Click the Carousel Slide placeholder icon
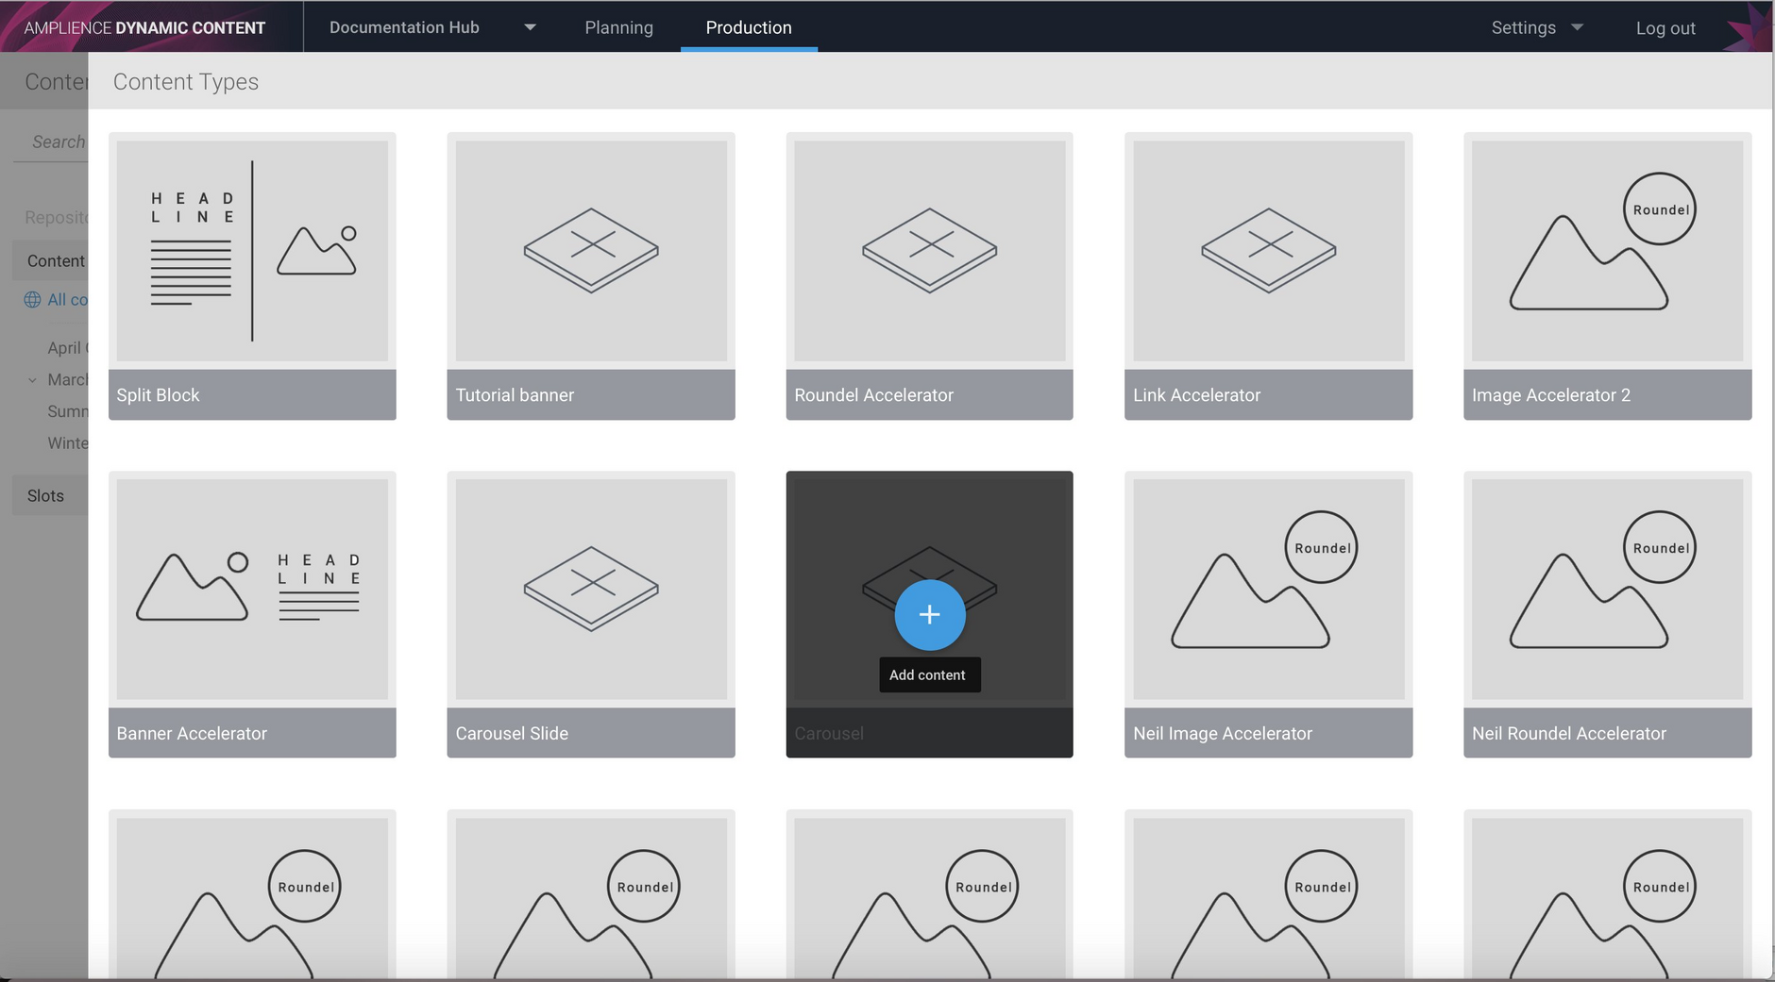This screenshot has width=1775, height=982. (x=591, y=590)
